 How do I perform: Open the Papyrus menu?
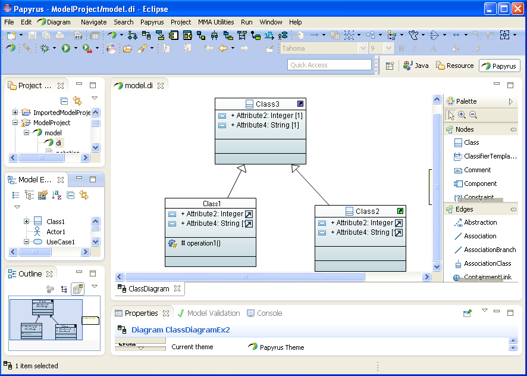tap(152, 22)
